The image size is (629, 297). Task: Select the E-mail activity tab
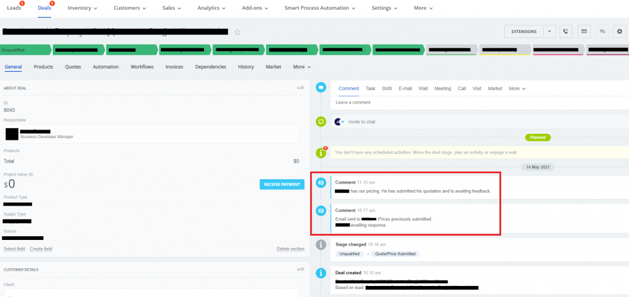(x=405, y=88)
